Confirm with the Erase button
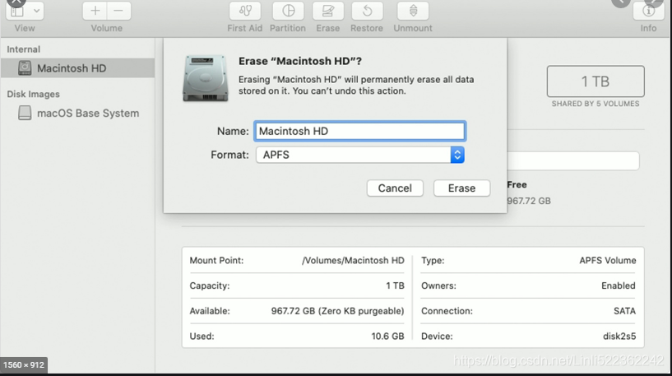Image resolution: width=672 pixels, height=376 pixels. 461,188
